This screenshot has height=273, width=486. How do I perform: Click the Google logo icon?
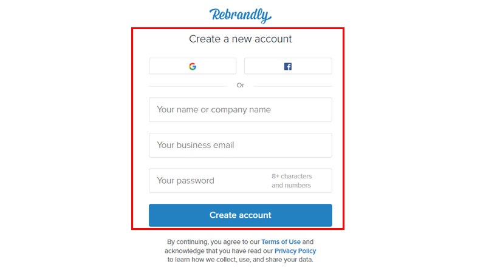[193, 66]
